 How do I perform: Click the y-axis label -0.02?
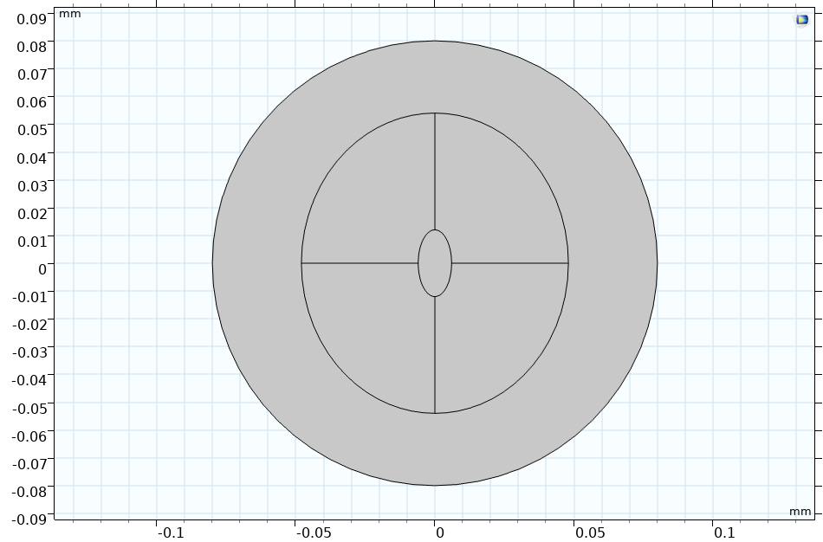click(30, 325)
